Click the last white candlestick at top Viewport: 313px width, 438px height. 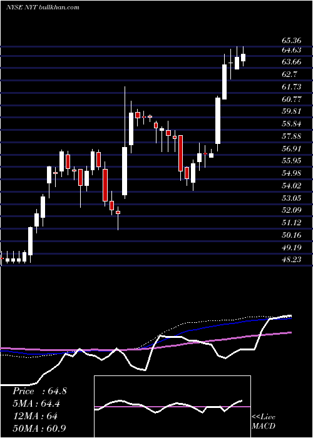pos(243,56)
